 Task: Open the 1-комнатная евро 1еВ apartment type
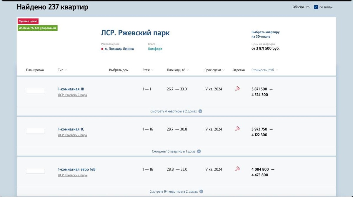tap(77, 169)
